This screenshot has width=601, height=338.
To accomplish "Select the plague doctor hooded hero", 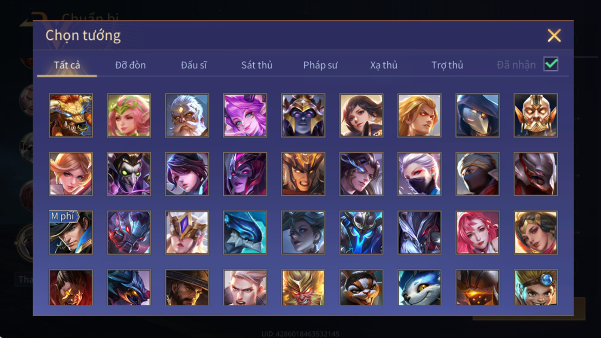I will [478, 116].
